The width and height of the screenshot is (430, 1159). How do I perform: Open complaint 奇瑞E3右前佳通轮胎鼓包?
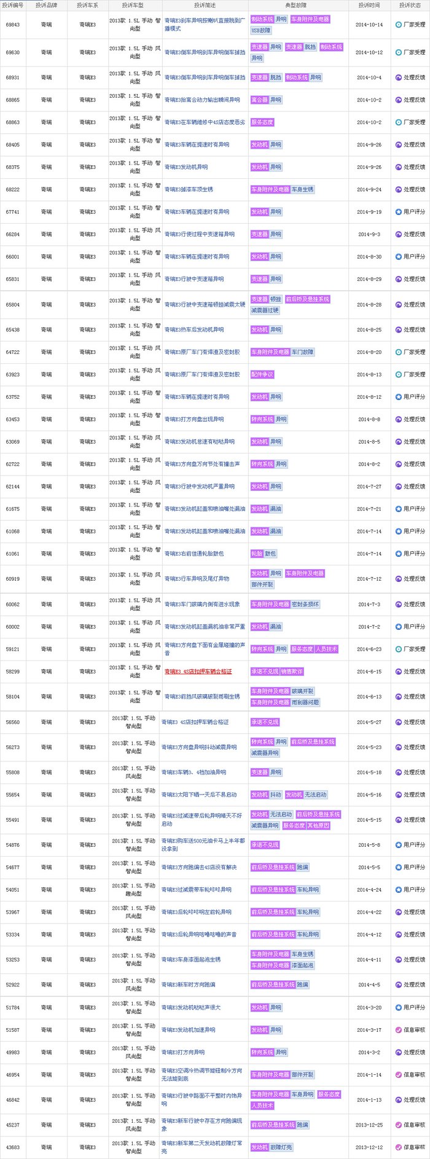pyautogui.click(x=194, y=554)
